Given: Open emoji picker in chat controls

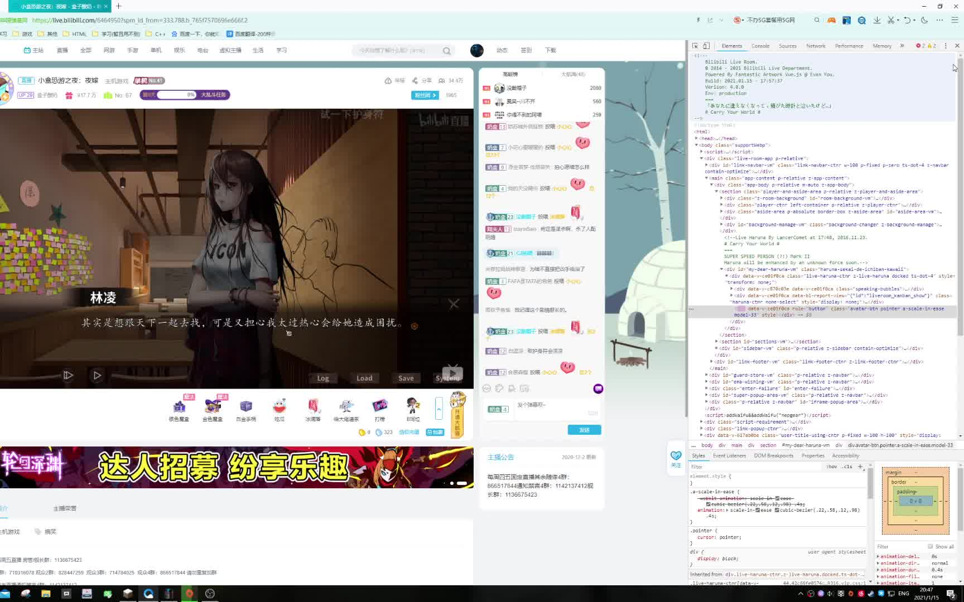Looking at the screenshot, I should pyautogui.click(x=487, y=389).
